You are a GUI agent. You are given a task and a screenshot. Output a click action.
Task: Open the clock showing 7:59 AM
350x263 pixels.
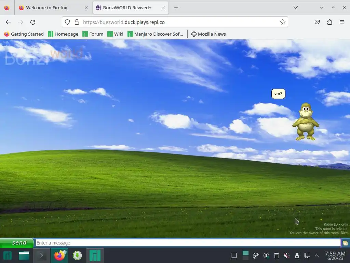tap(335, 255)
